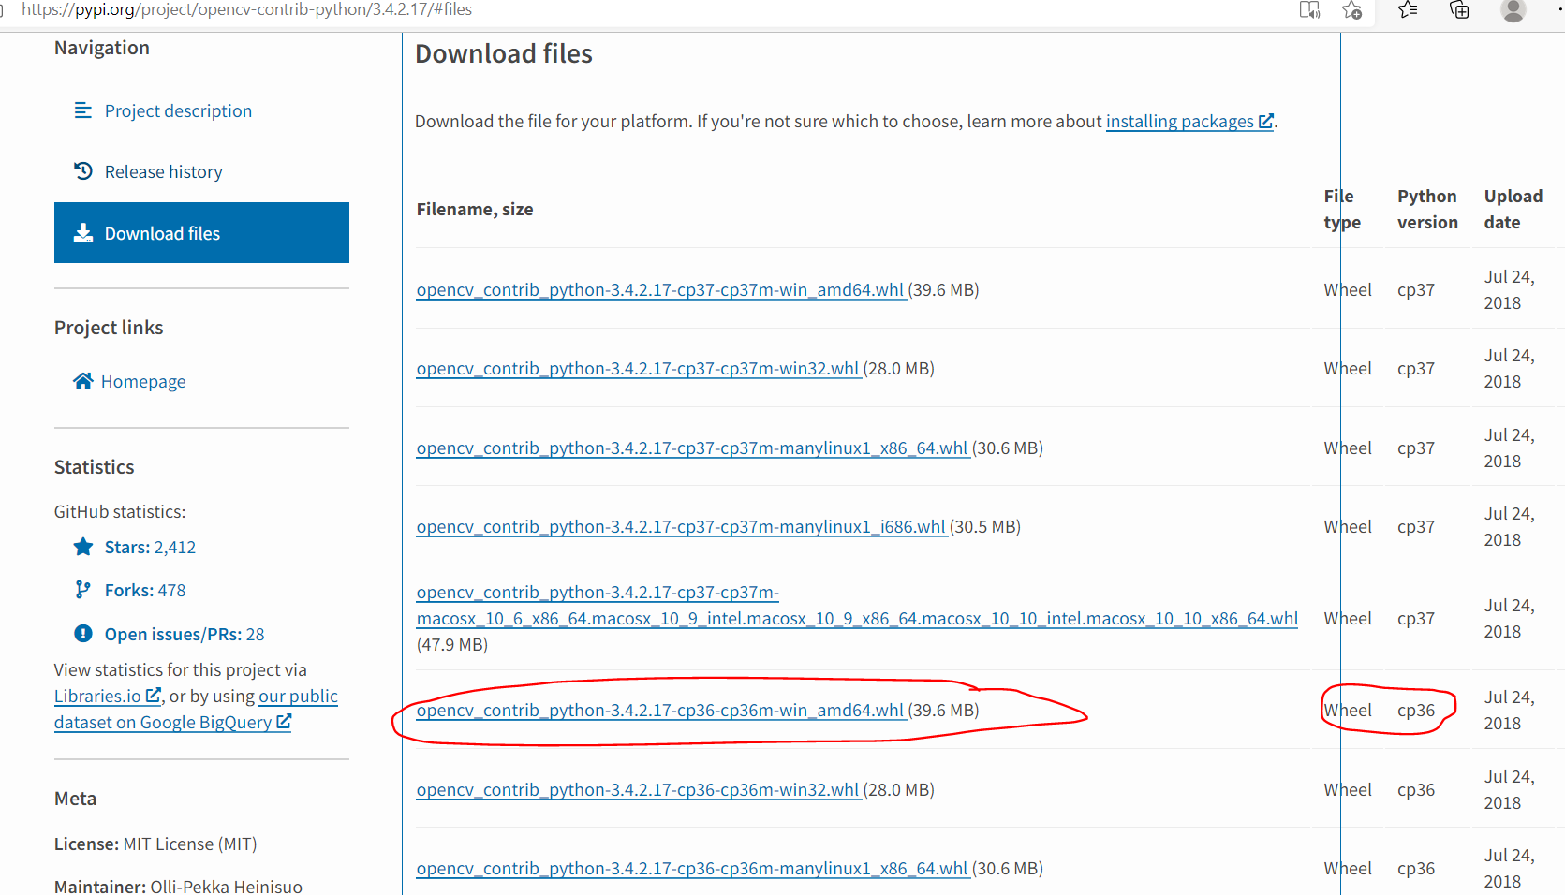Click the Stars star icon

(x=83, y=547)
